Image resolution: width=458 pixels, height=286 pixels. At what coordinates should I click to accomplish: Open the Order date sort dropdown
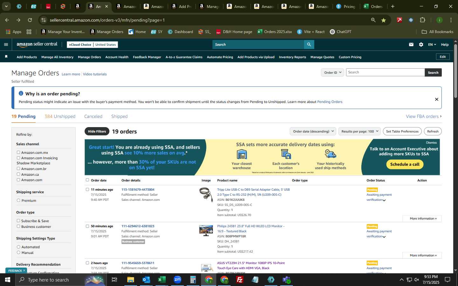tap(313, 131)
